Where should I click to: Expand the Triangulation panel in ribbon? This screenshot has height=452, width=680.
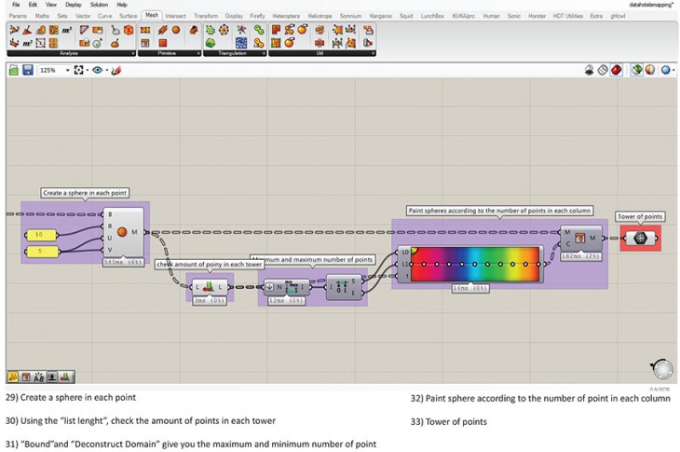(265, 53)
